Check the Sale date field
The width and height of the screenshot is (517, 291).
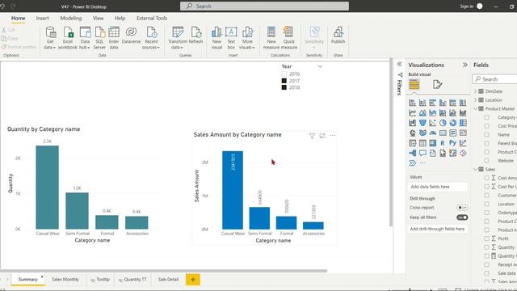(486, 273)
